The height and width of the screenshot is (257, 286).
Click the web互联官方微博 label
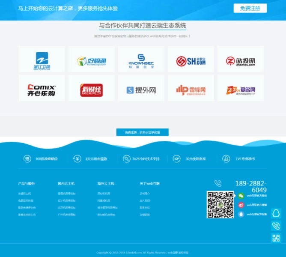(256, 205)
